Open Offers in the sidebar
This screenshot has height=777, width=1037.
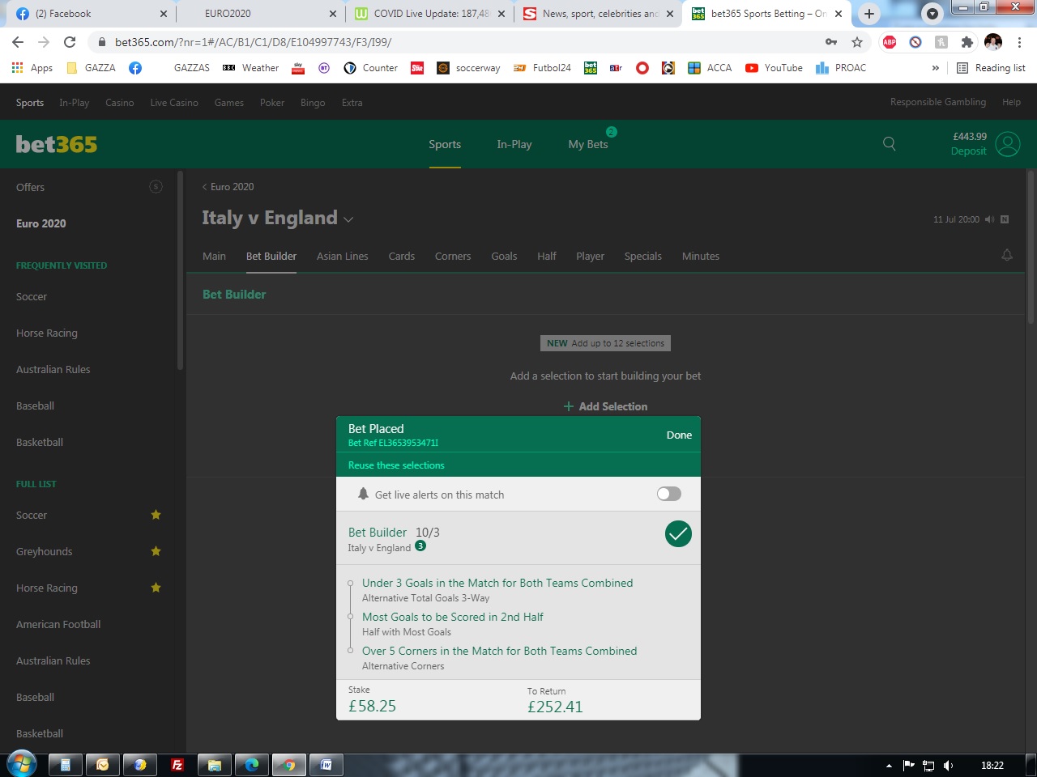pos(30,187)
